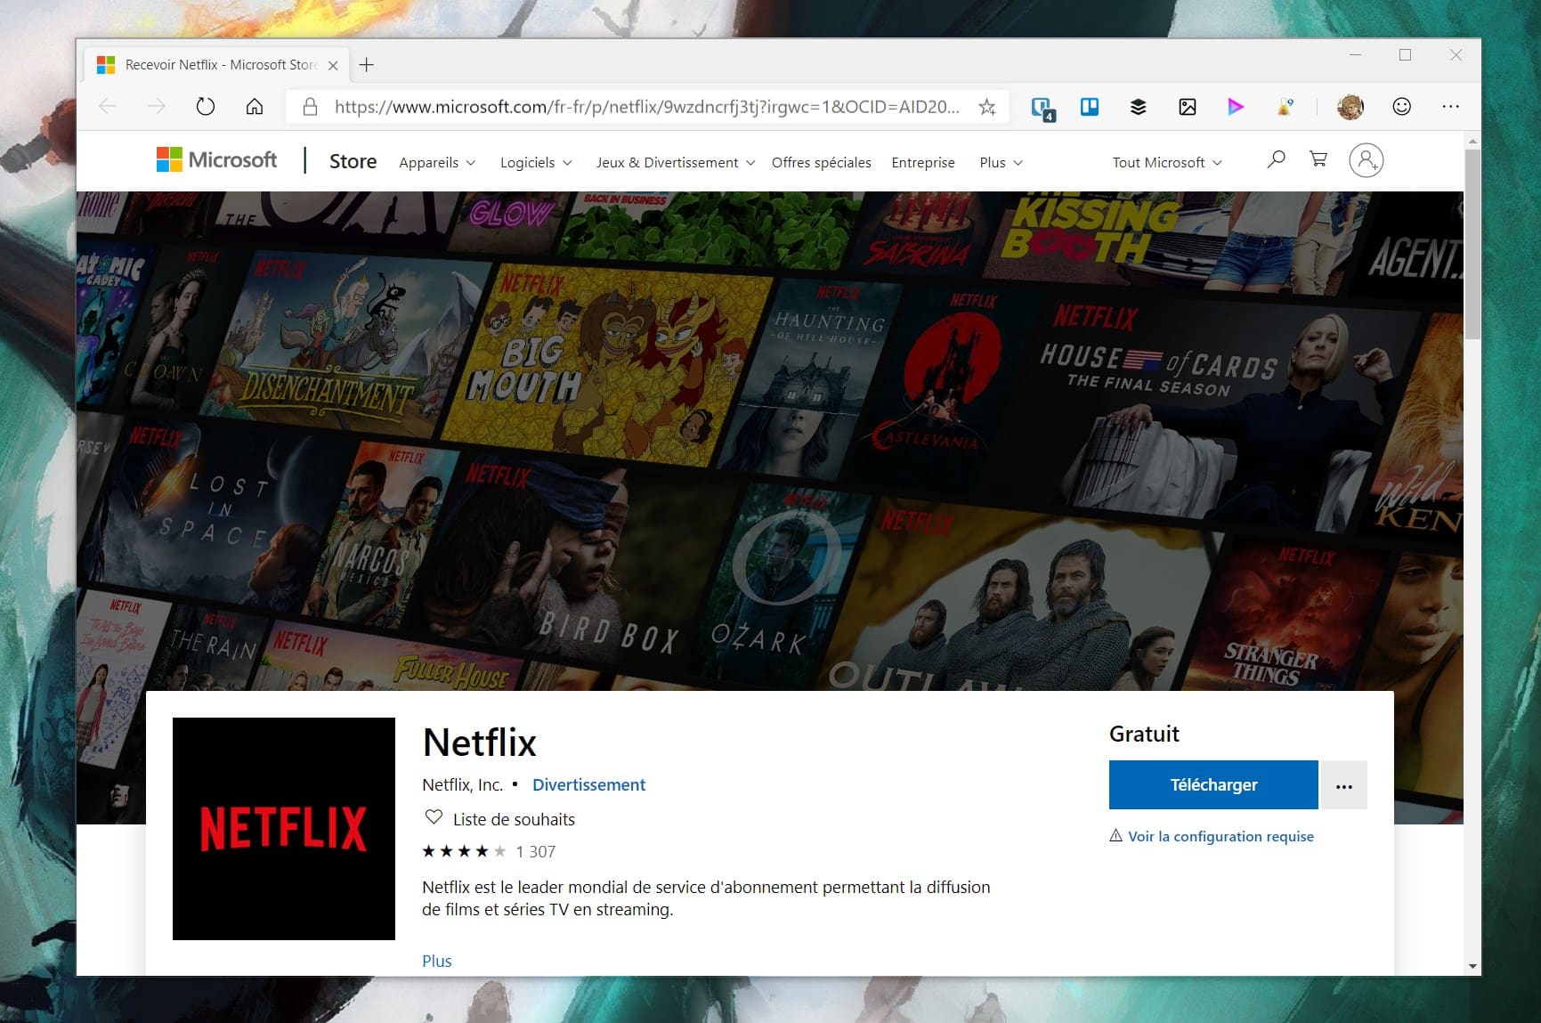
Task: Click the padlock site security icon
Action: 310,107
